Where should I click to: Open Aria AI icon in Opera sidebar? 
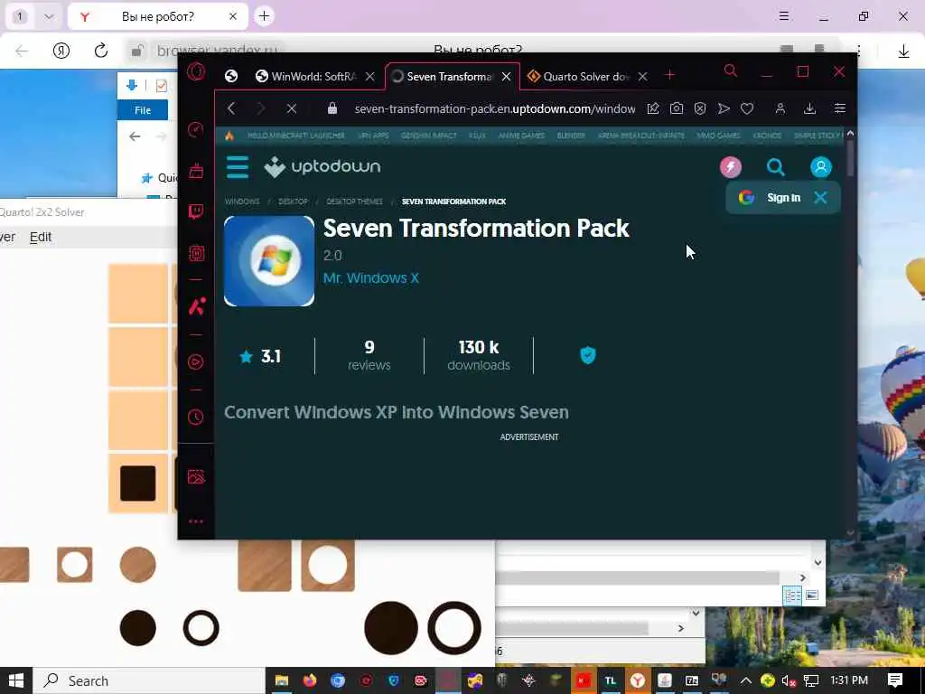pos(196,306)
